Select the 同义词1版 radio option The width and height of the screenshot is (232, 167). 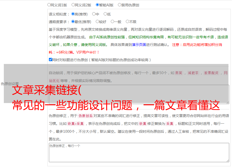(x=49, y=5)
